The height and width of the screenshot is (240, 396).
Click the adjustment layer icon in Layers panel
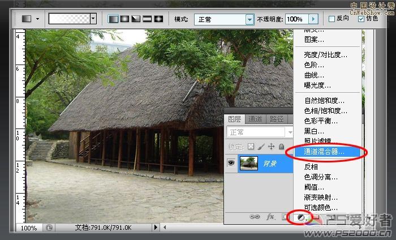coord(302,217)
